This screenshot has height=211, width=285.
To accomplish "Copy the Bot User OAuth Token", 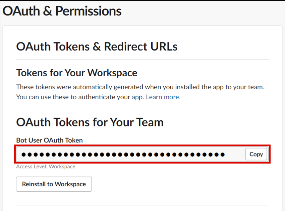I will coord(256,154).
